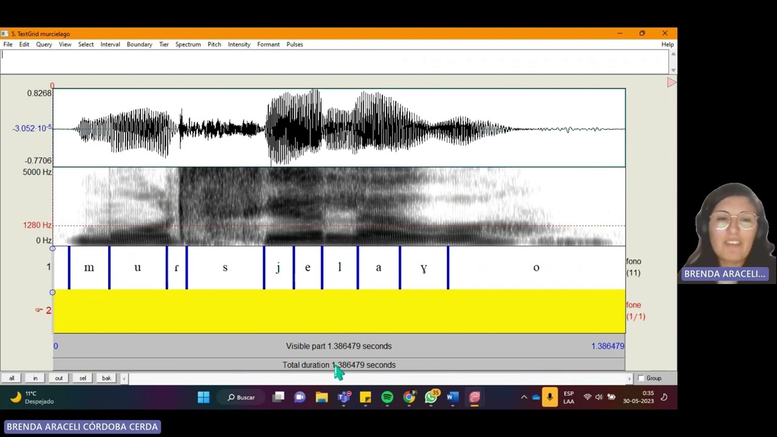This screenshot has width=777, height=437.
Task: Click the Buscar search box in taskbar
Action: [242, 398]
